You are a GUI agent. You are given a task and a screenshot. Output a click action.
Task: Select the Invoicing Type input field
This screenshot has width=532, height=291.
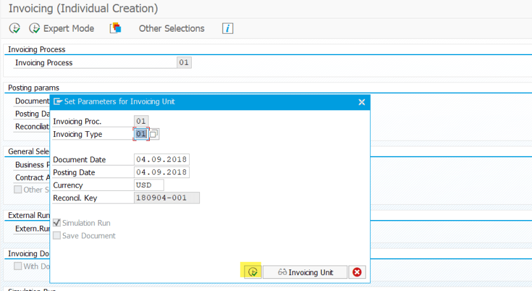coord(141,134)
